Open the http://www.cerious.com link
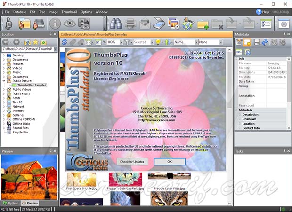 click(157, 120)
